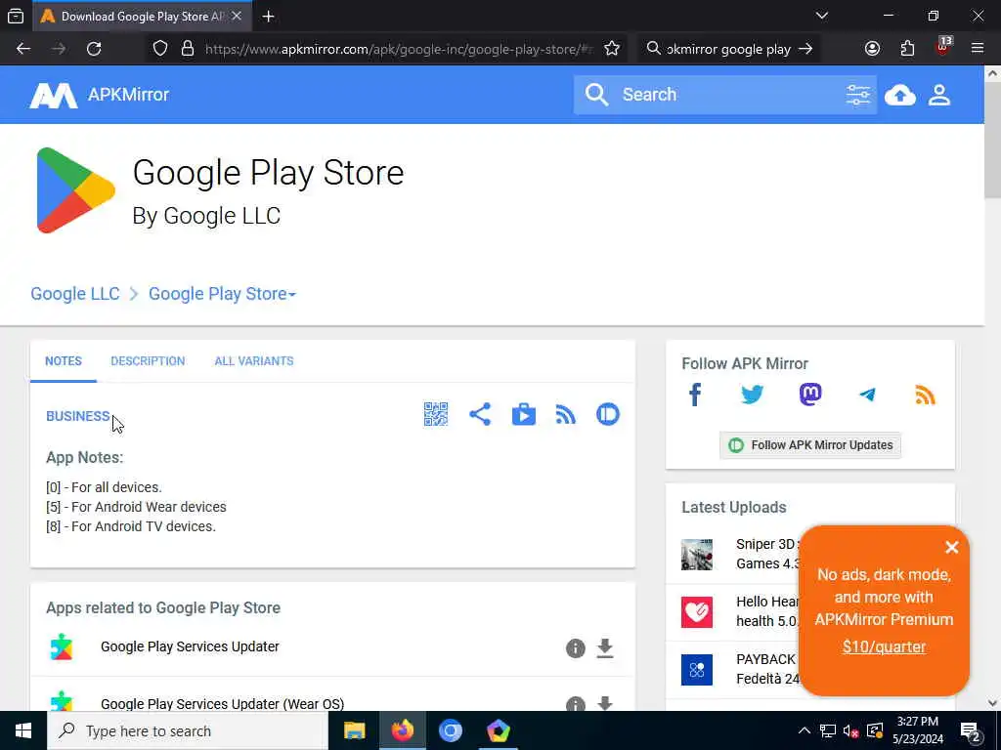Download Google Play Services Updater

click(605, 648)
